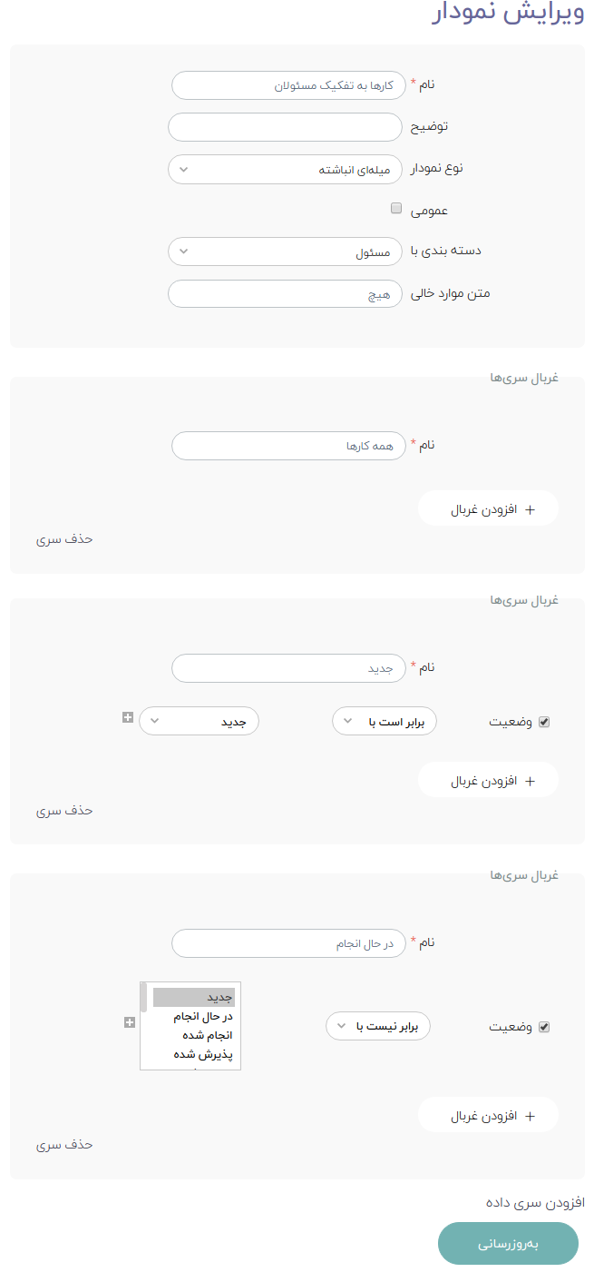Click افزودن غربال in همه کارها series
The image size is (594, 1272).
pos(488,509)
